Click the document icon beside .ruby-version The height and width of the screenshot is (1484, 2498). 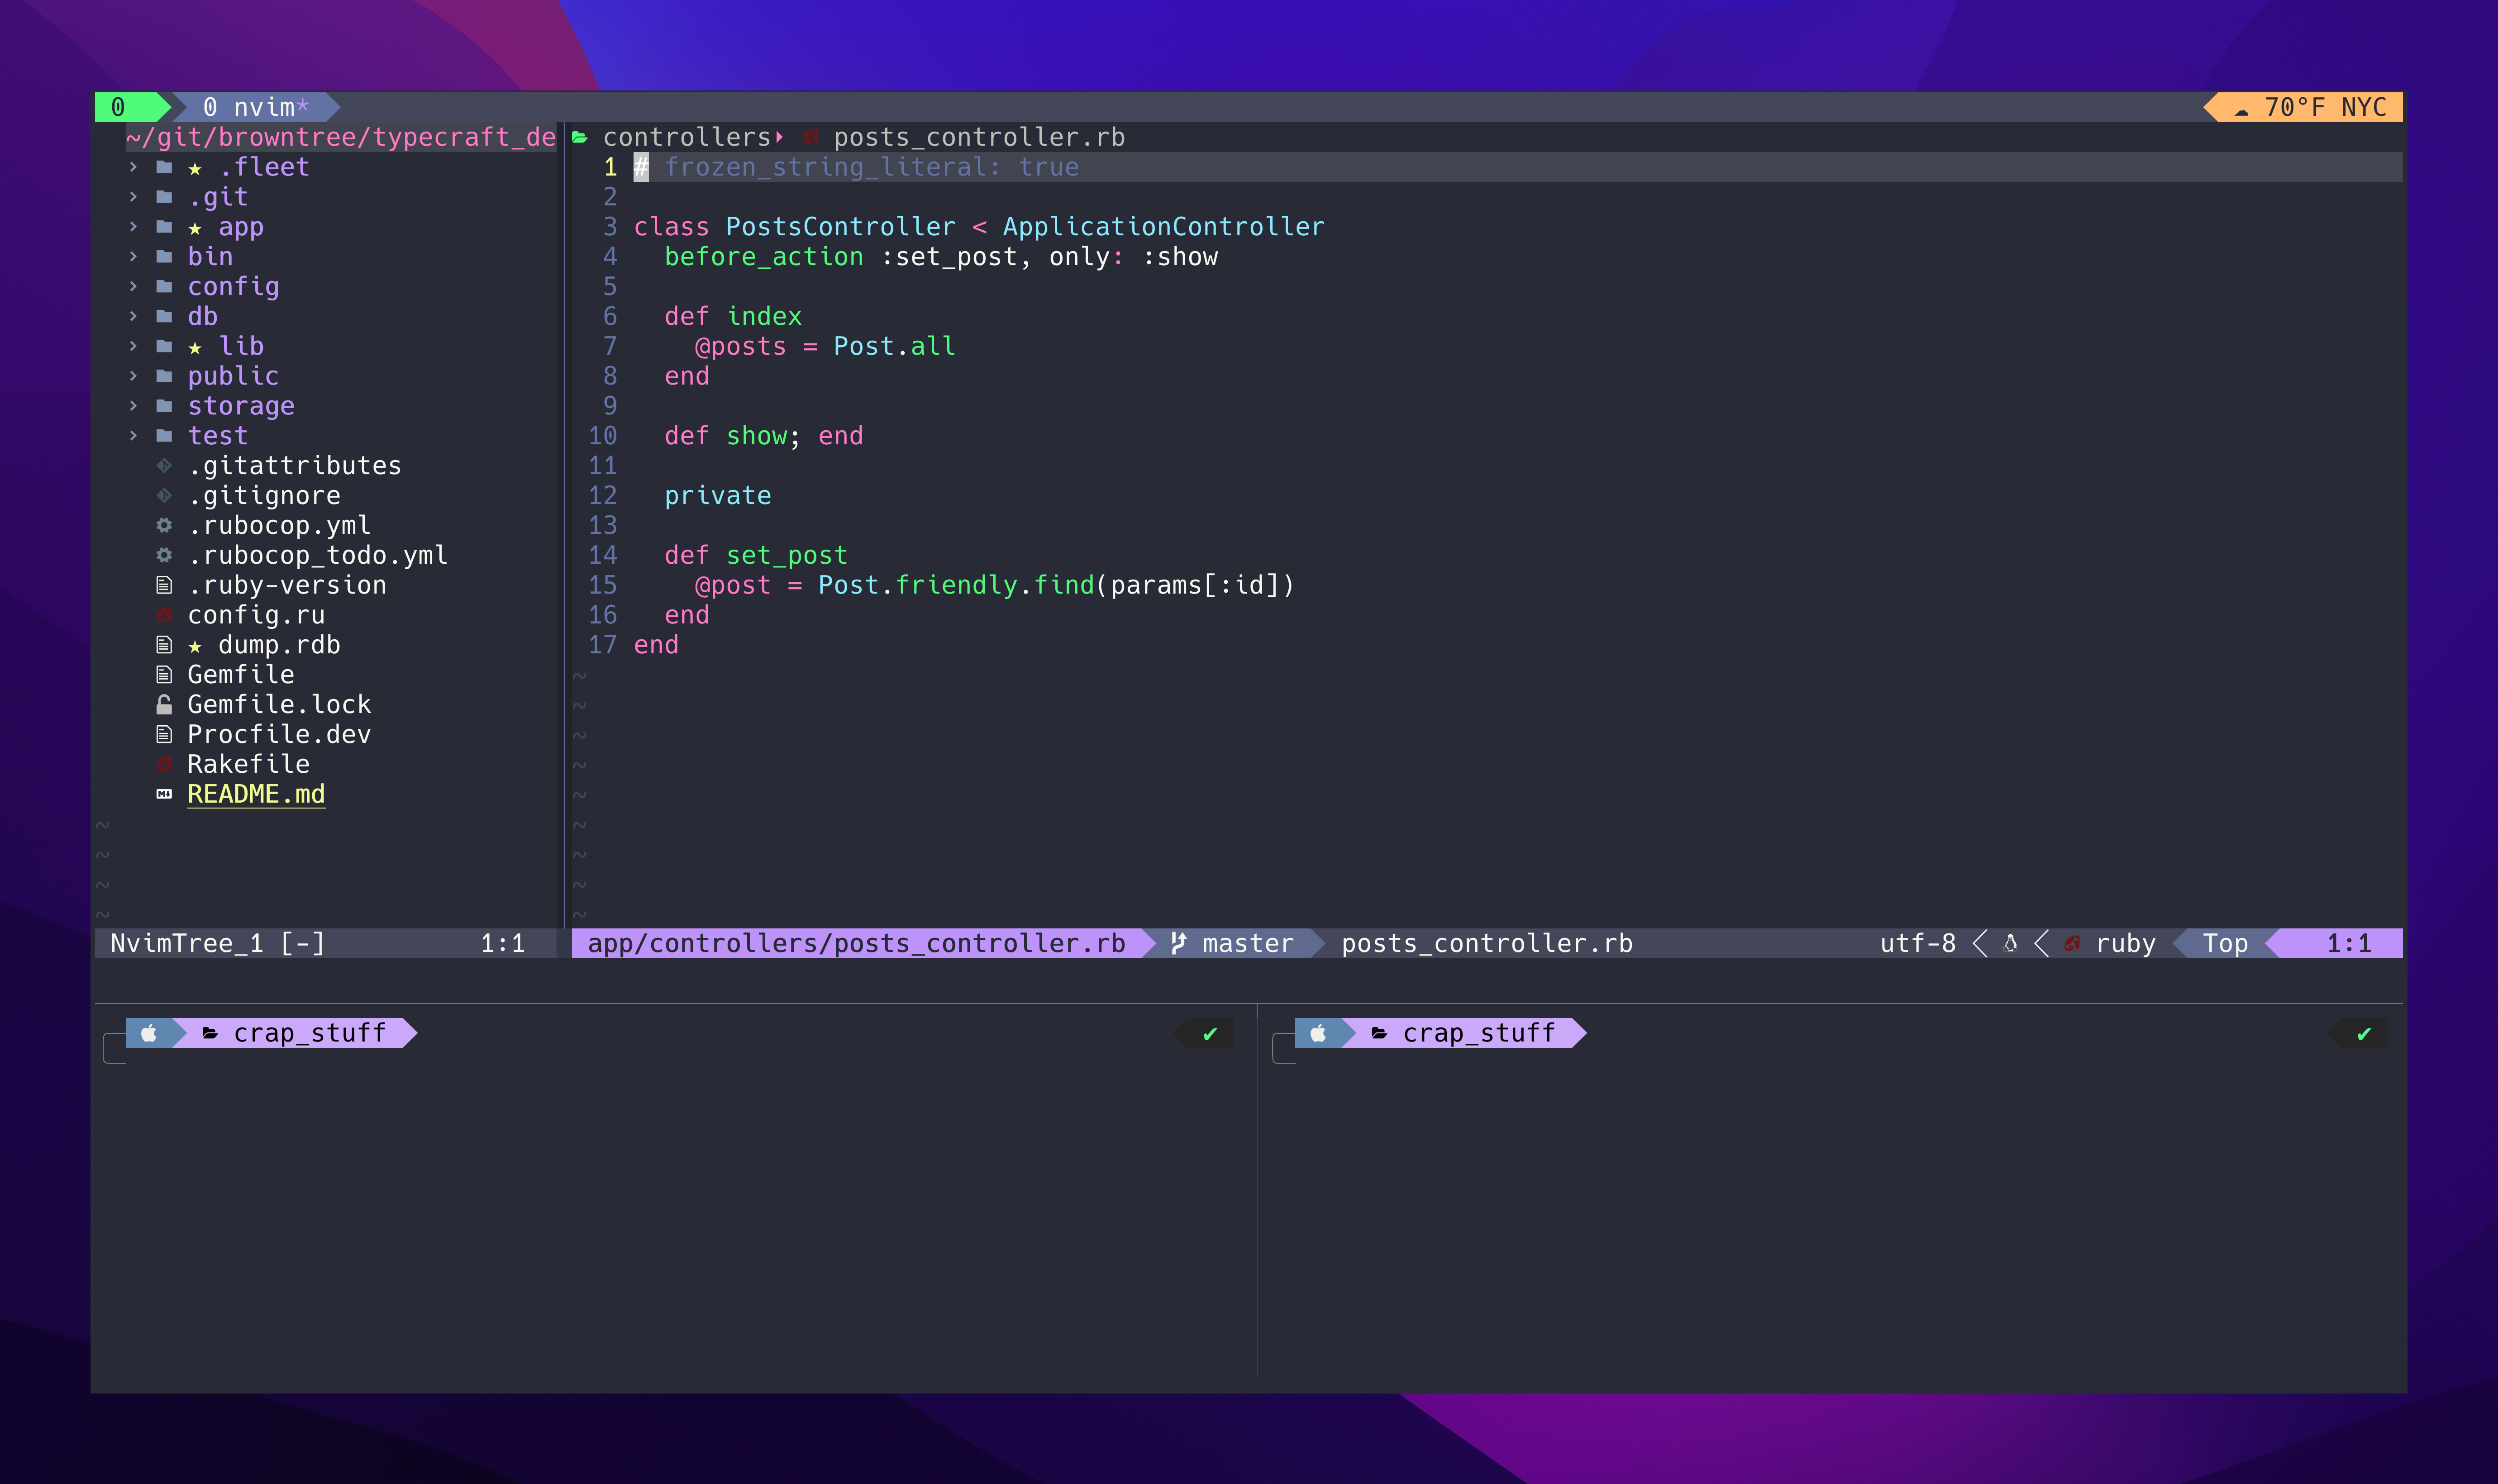tap(164, 585)
